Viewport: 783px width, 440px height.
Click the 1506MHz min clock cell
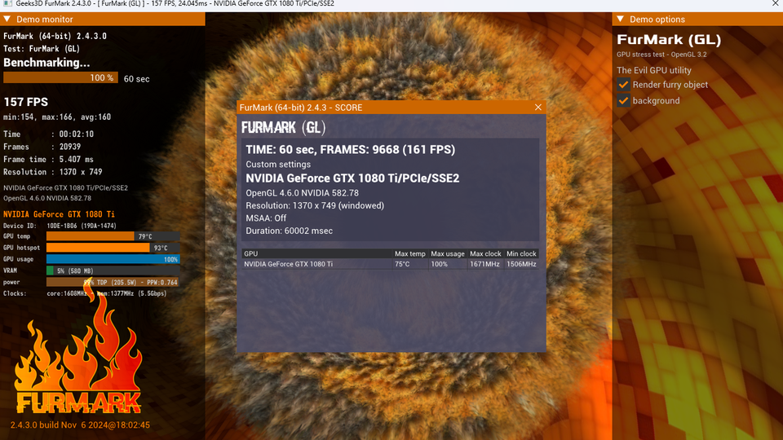(521, 264)
